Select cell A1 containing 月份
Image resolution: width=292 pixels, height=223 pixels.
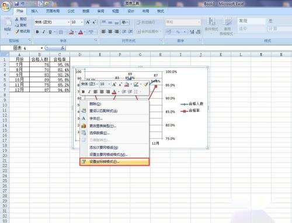pyautogui.click(x=19, y=60)
